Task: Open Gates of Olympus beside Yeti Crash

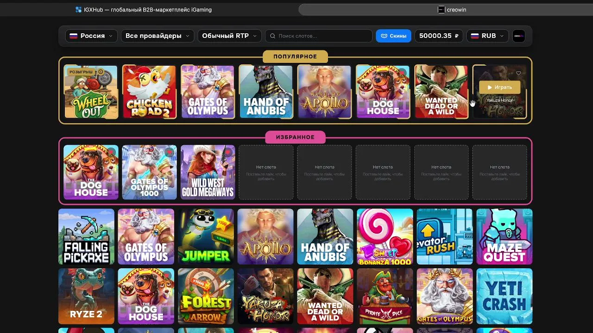Action: (445, 296)
